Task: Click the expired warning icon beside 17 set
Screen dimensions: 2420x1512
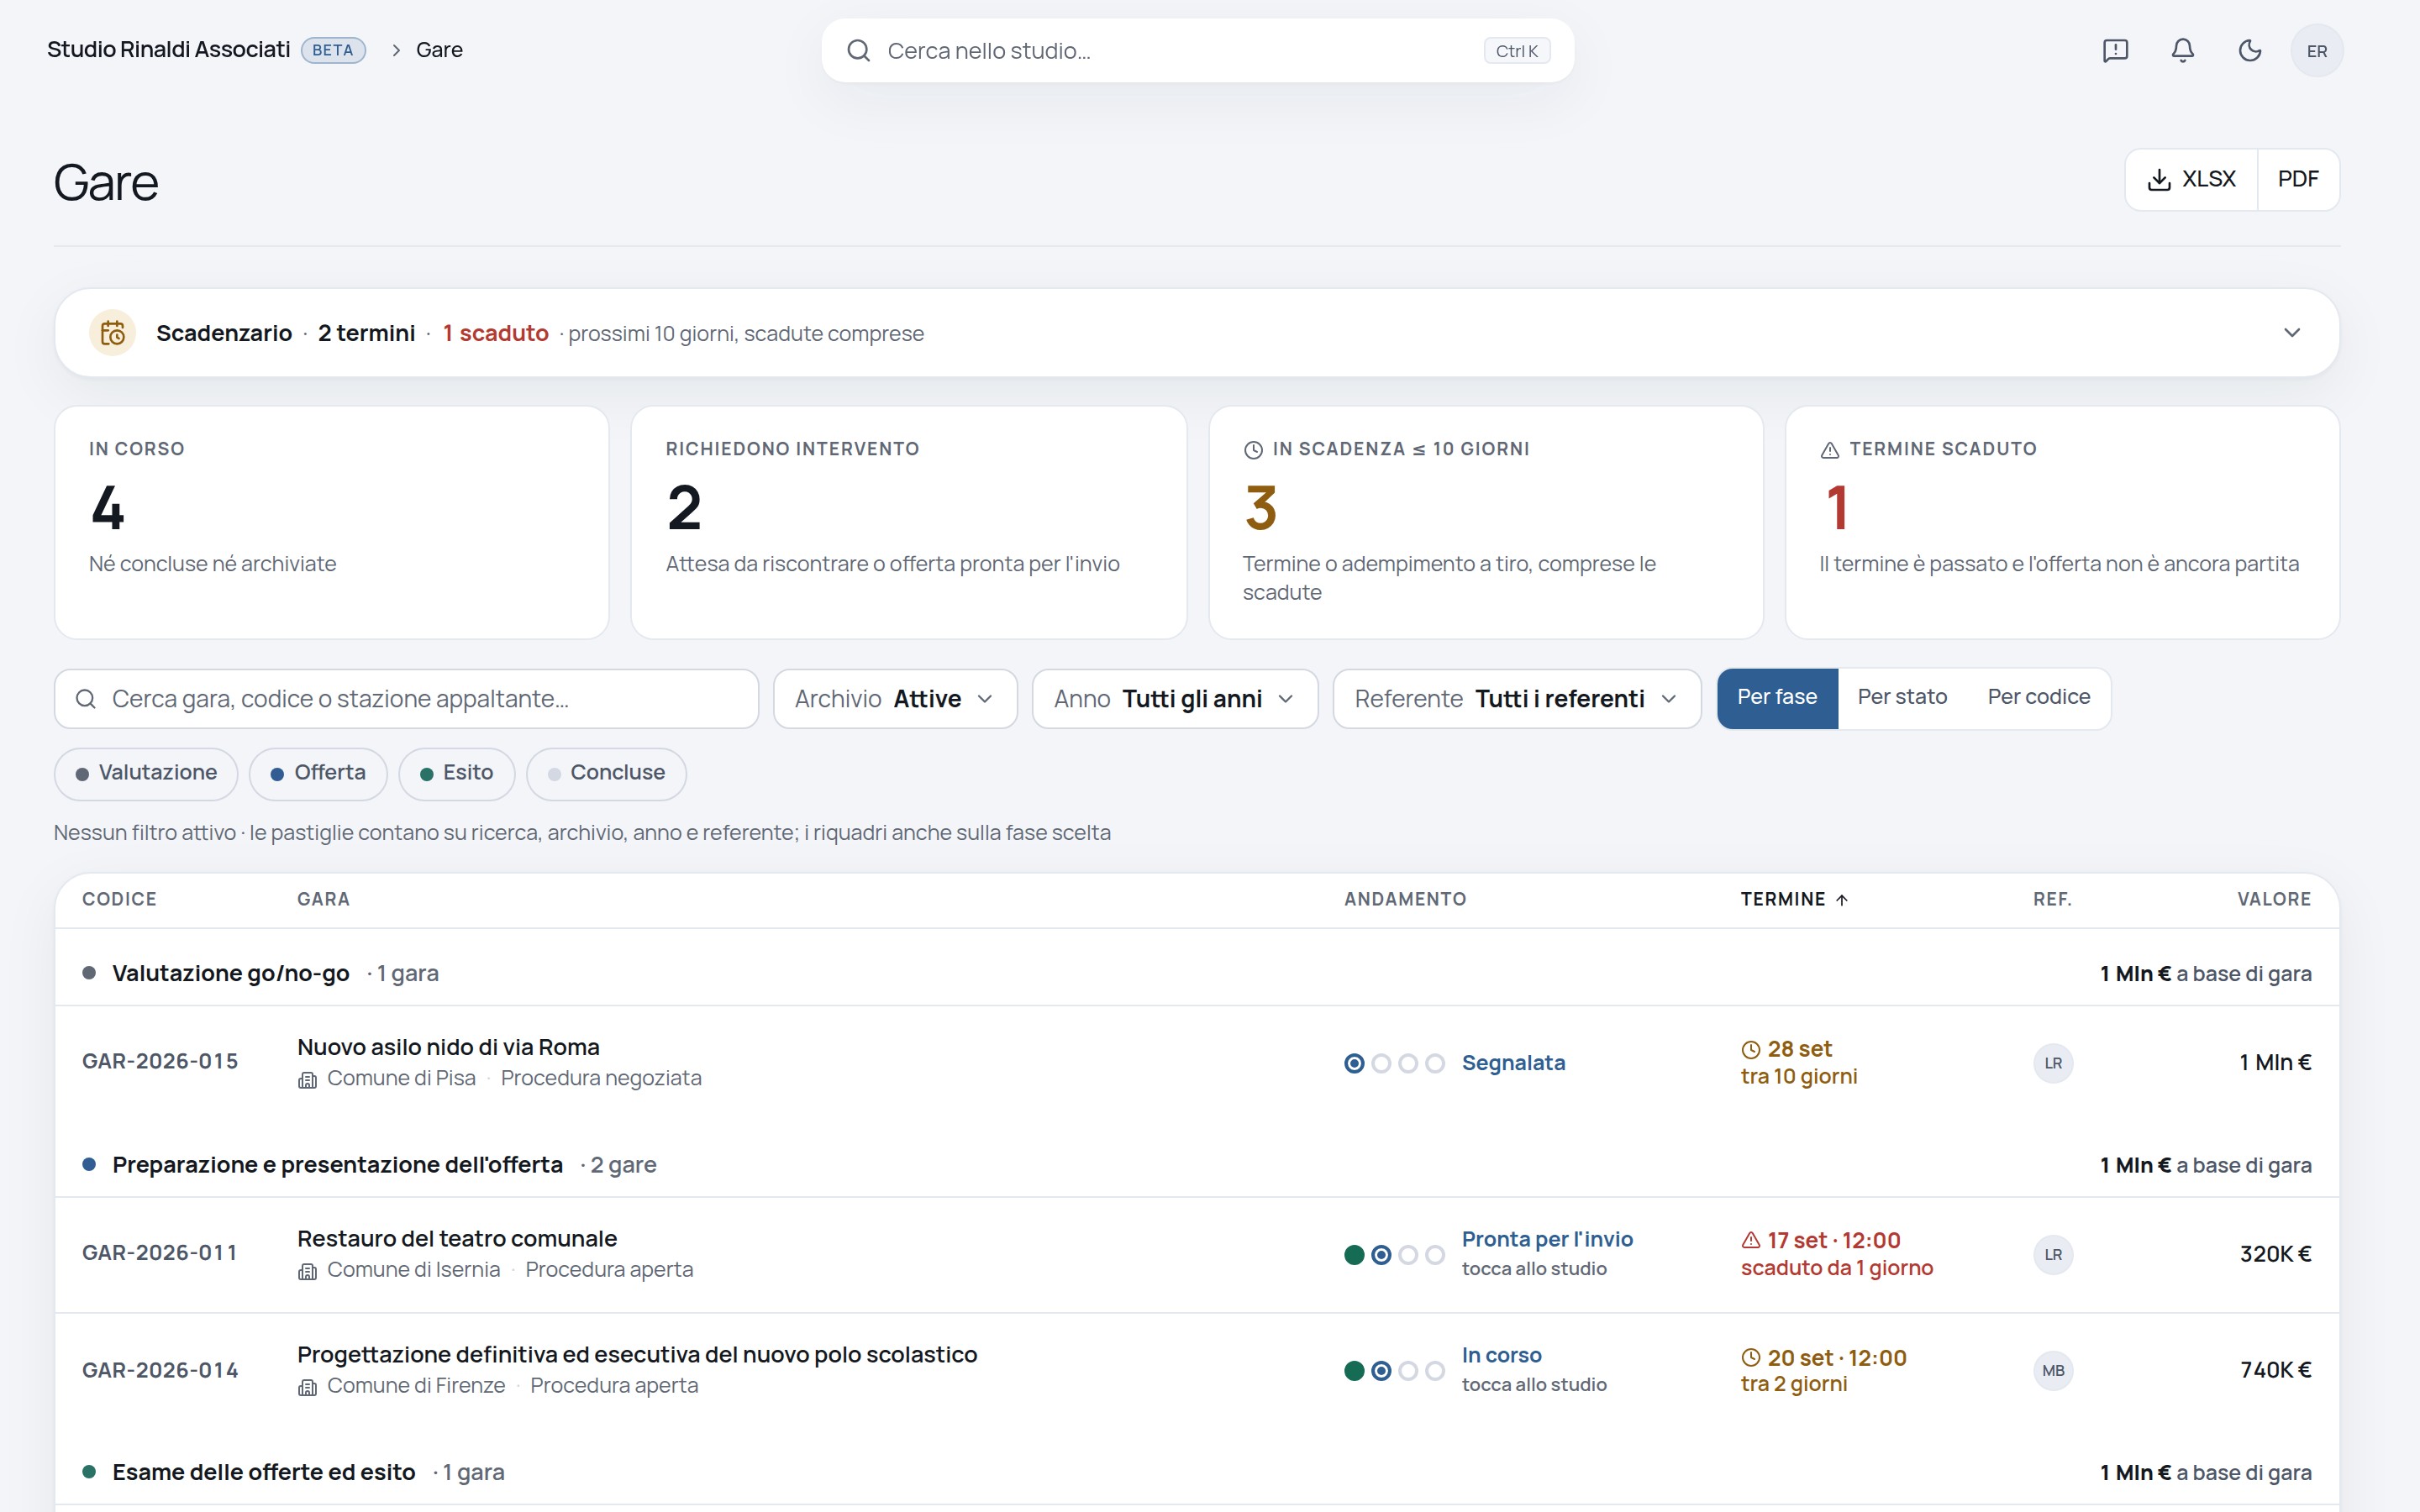Action: [1750, 1240]
